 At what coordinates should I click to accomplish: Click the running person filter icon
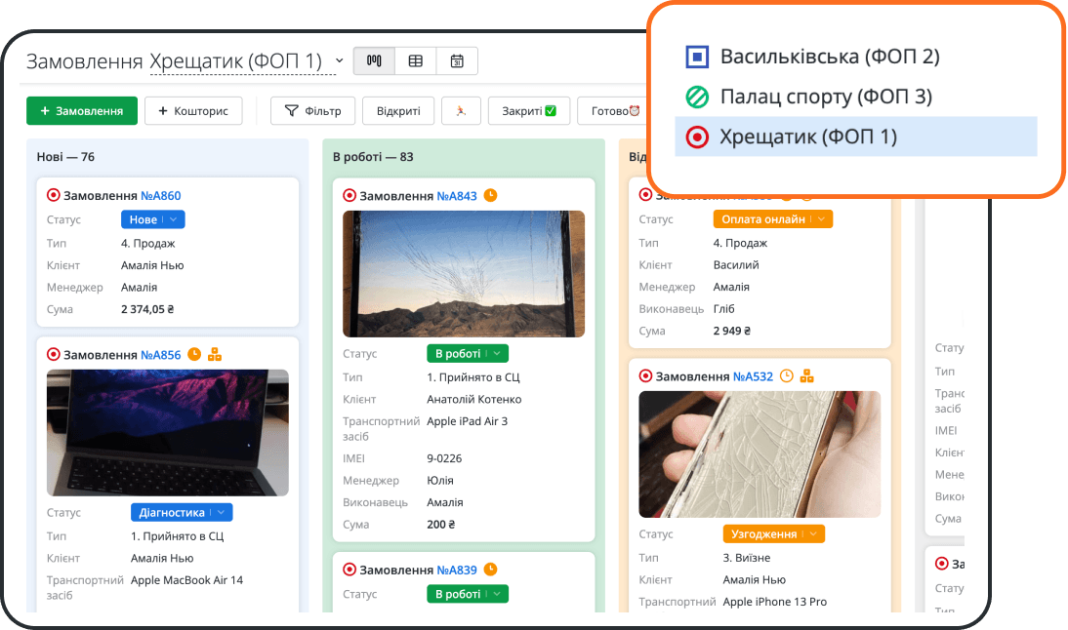(x=461, y=111)
